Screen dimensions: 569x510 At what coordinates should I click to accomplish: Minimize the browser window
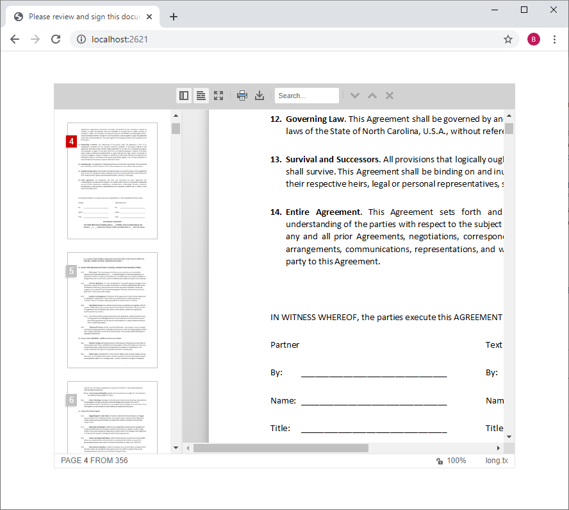click(x=495, y=10)
